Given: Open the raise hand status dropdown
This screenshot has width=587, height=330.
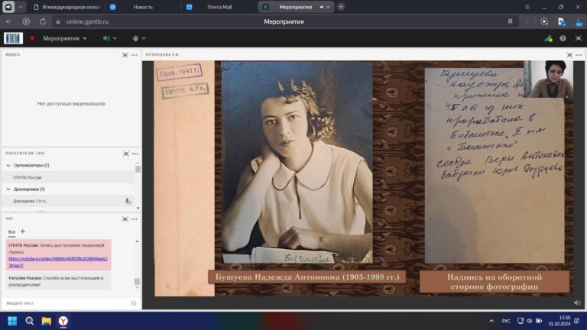Looking at the screenshot, I should 144,38.
